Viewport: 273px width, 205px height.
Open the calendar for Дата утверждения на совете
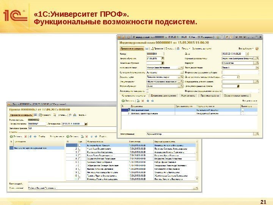[238, 86]
